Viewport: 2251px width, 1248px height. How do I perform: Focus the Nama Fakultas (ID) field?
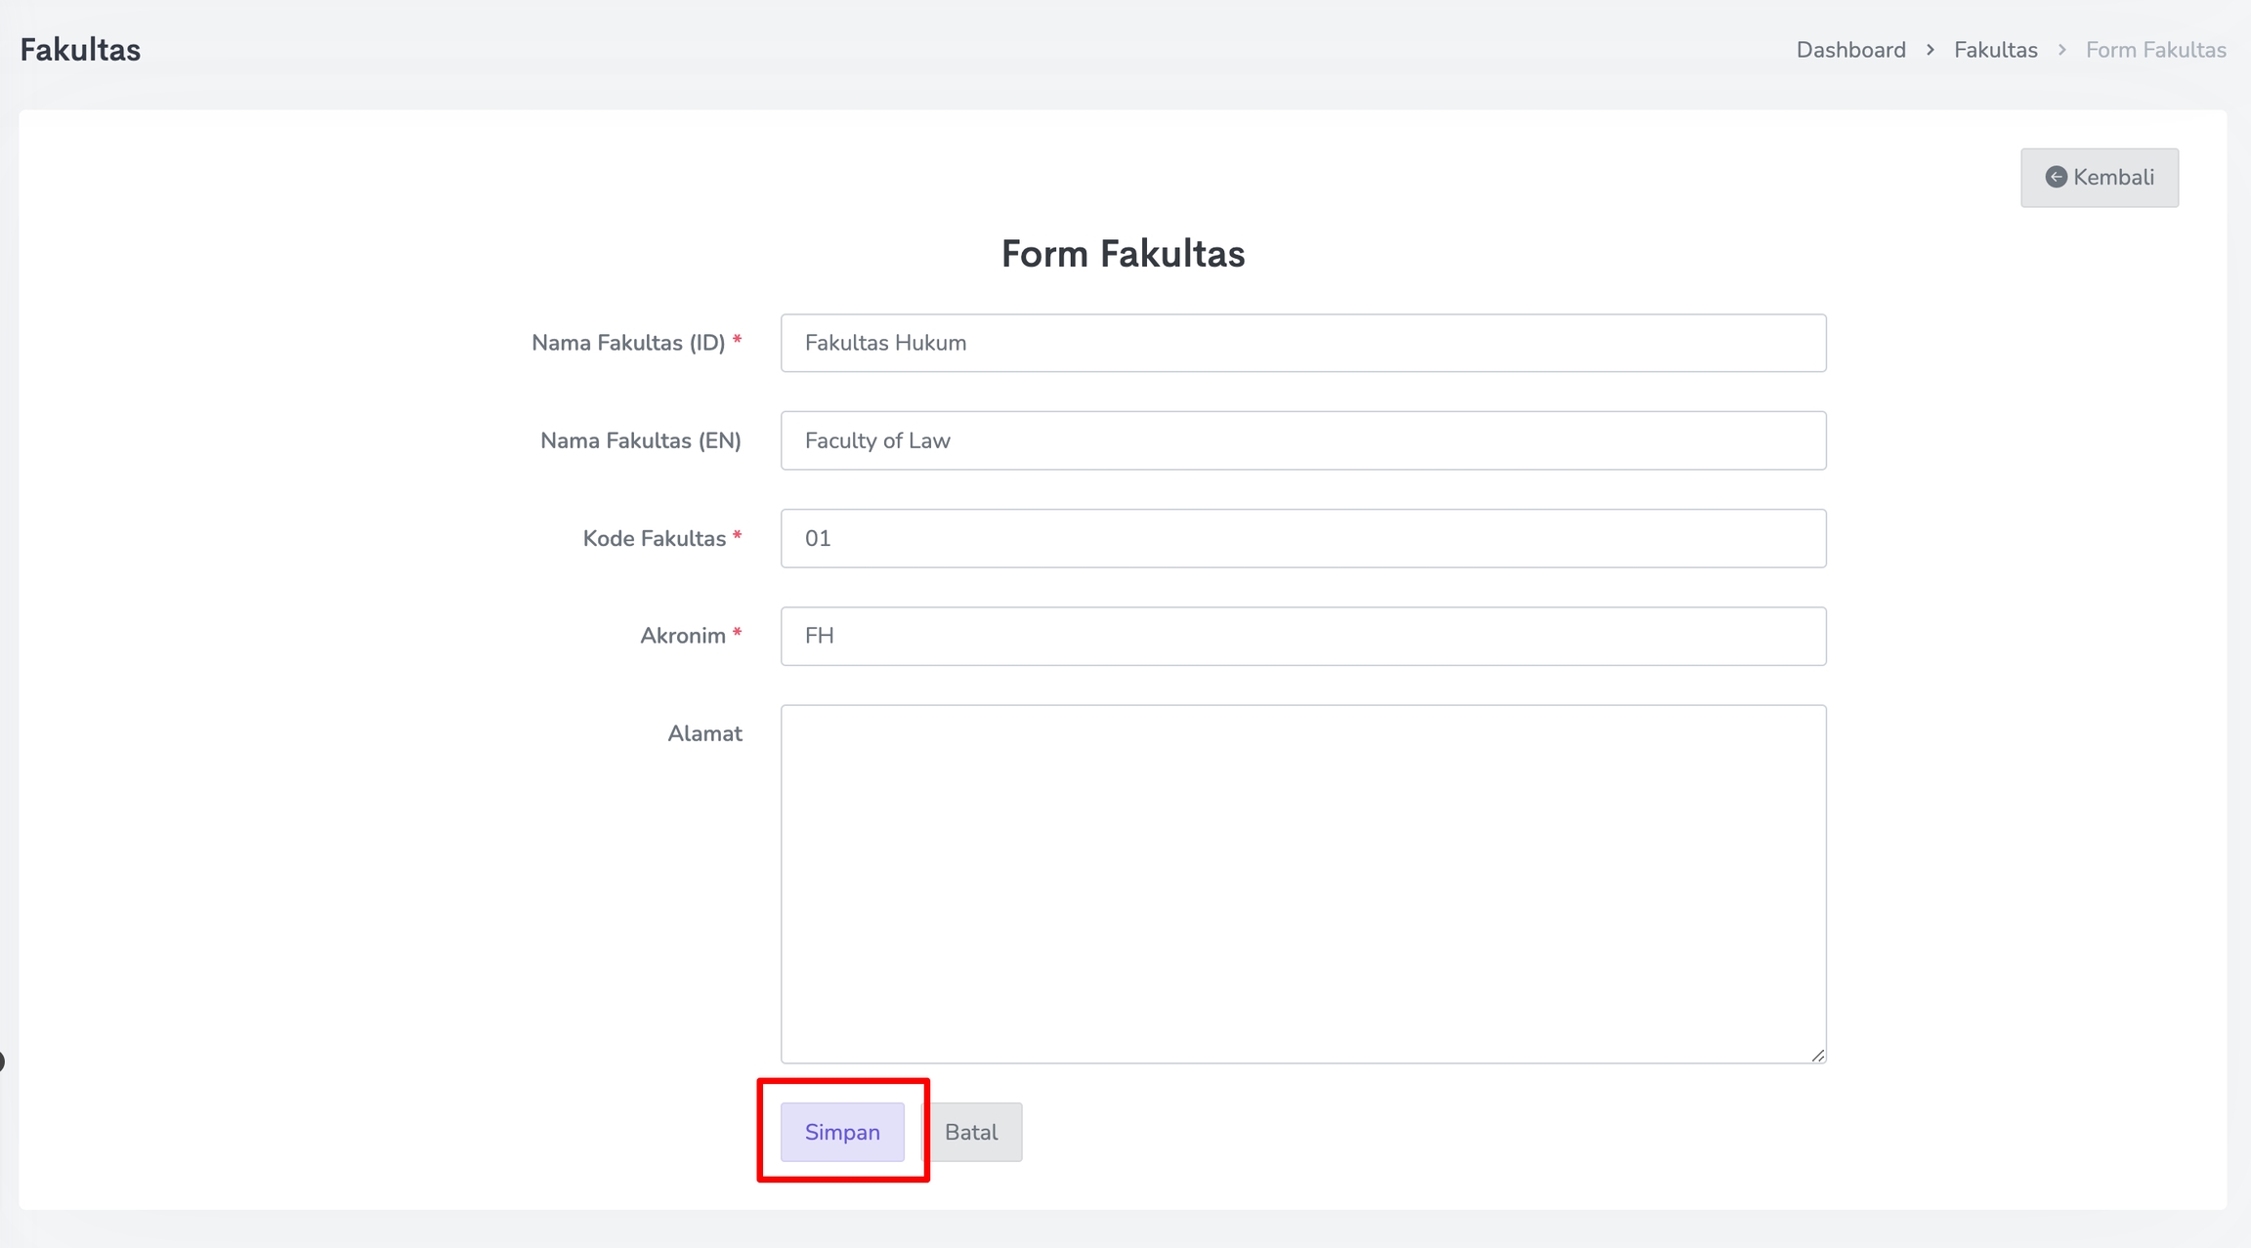tap(1302, 343)
